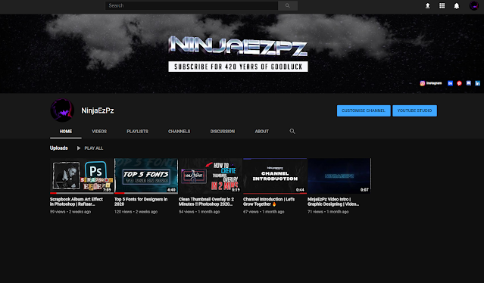Click title 'Top 5 Fonts for Designers in 2020'
The image size is (484, 283).
coord(141,201)
